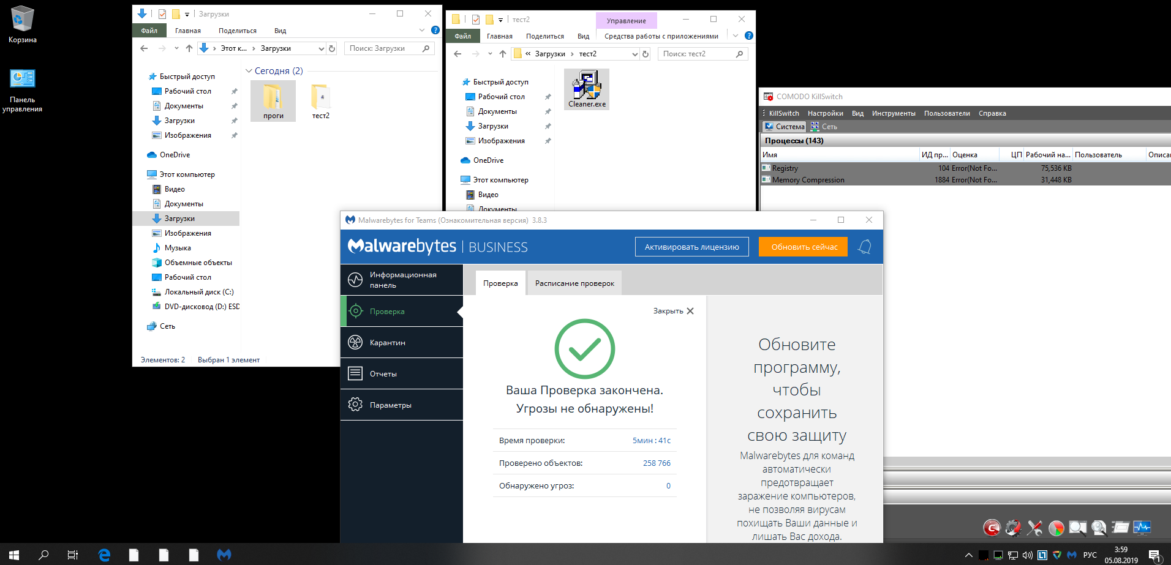The image size is (1171, 565).
Task: Click the red COMODO logo icon in KillSwitch
Action: 992,527
